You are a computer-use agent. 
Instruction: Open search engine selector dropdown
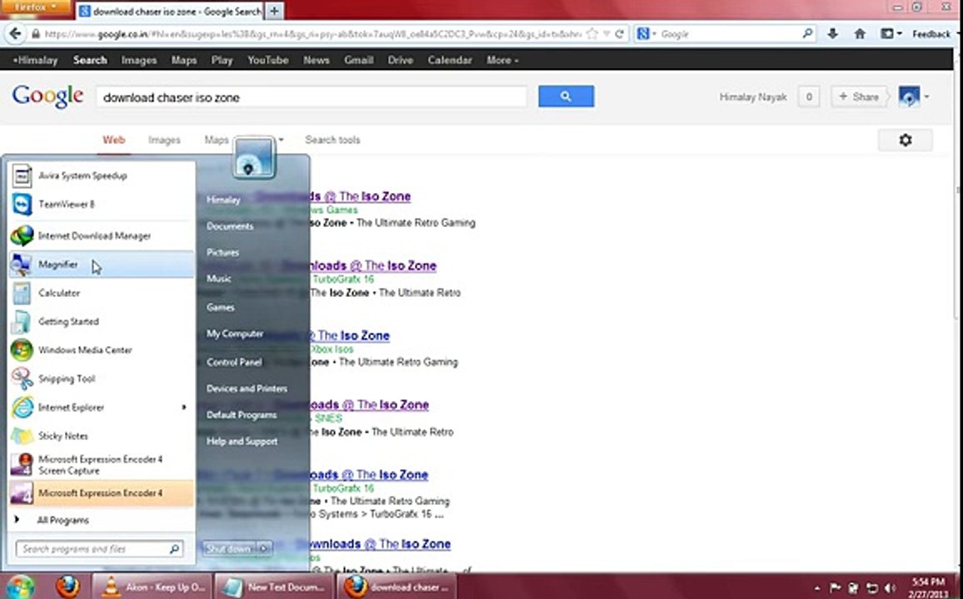646,34
